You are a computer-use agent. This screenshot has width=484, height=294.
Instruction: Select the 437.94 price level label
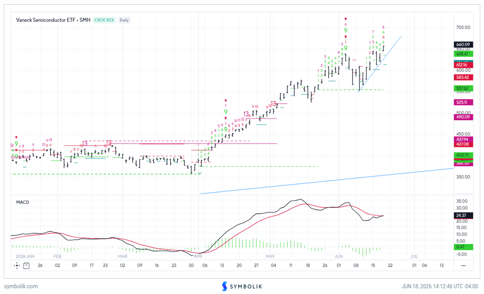pyautogui.click(x=463, y=140)
